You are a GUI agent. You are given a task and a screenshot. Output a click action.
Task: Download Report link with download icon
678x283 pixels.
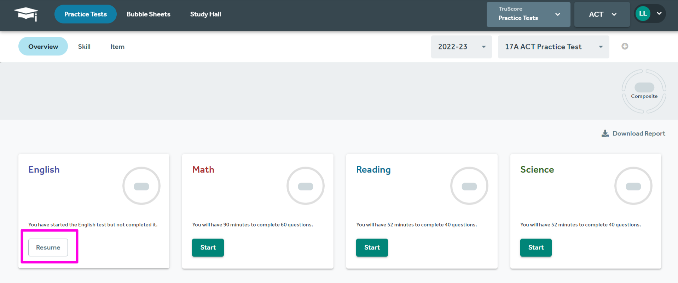tap(633, 133)
